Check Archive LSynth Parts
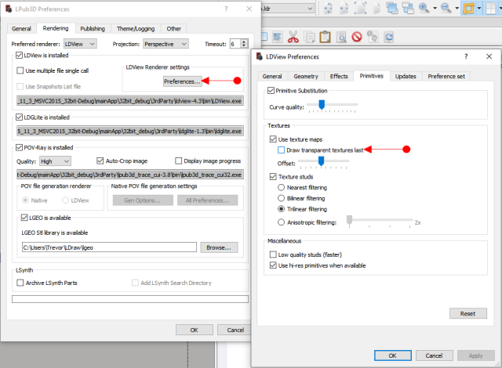 click(20, 283)
